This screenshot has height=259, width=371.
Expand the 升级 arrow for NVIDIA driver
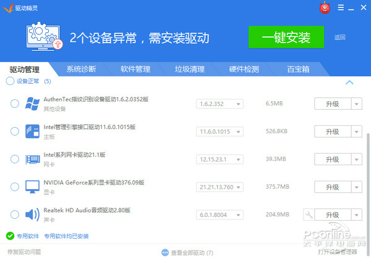pos(357,187)
